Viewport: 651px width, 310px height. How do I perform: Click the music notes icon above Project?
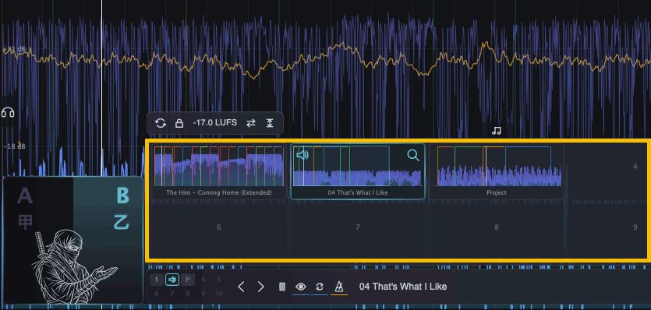pyautogui.click(x=496, y=131)
